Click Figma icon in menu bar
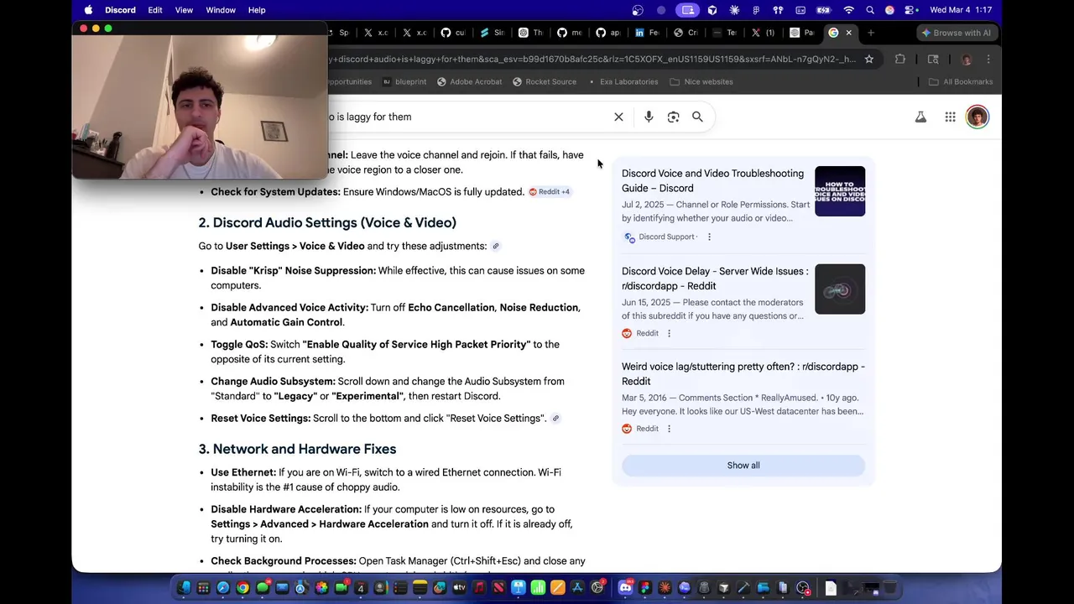Screen dimensions: 1074x604 [756, 10]
